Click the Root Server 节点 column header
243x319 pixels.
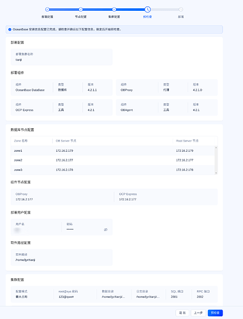coord(187,141)
